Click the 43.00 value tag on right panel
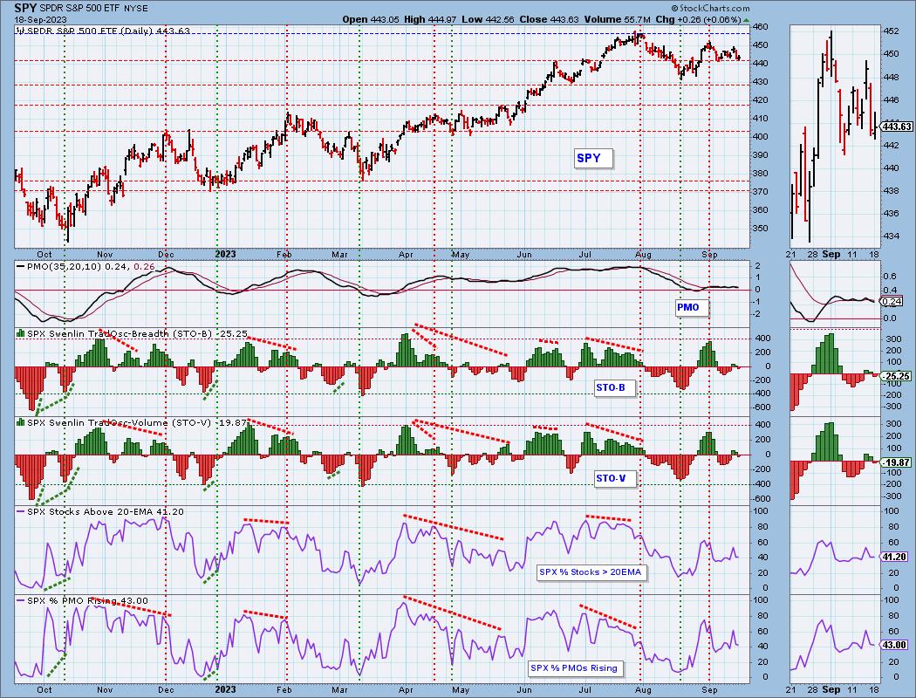The width and height of the screenshot is (916, 698). (x=894, y=646)
